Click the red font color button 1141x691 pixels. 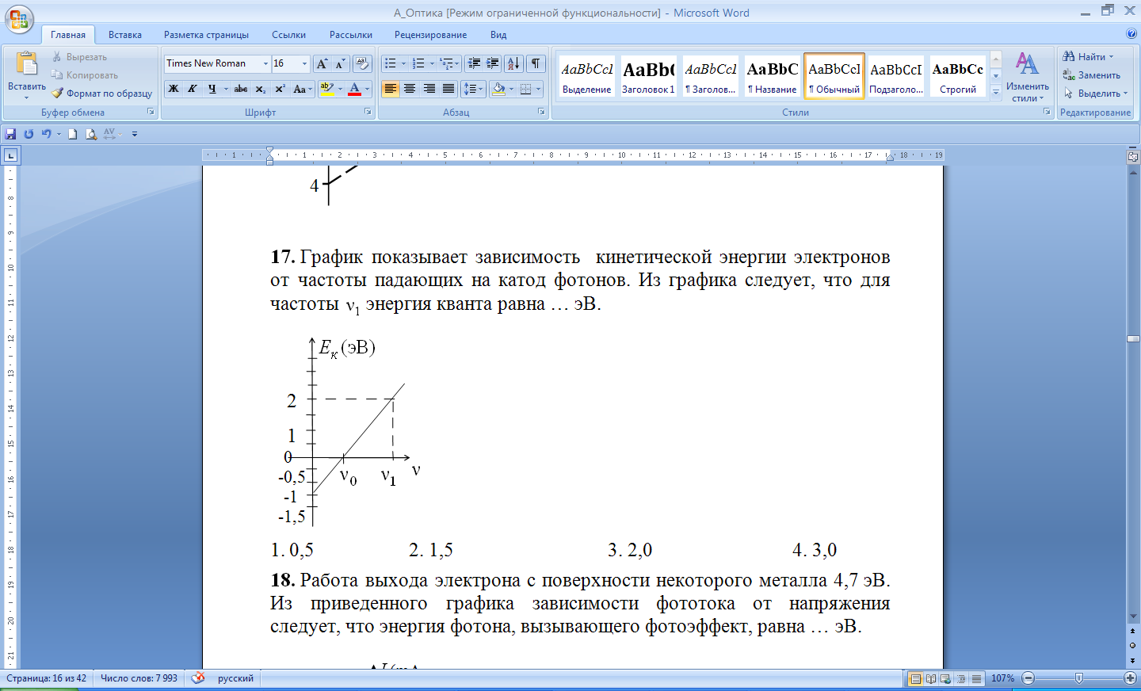(355, 89)
